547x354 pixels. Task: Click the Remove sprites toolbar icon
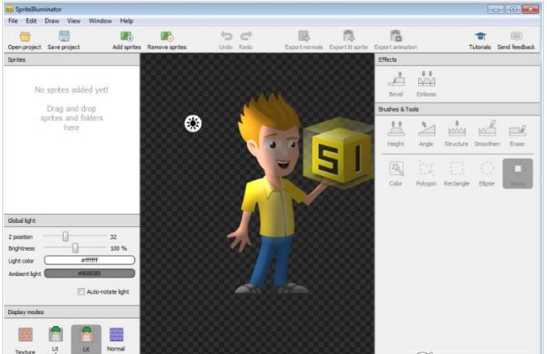pos(167,36)
